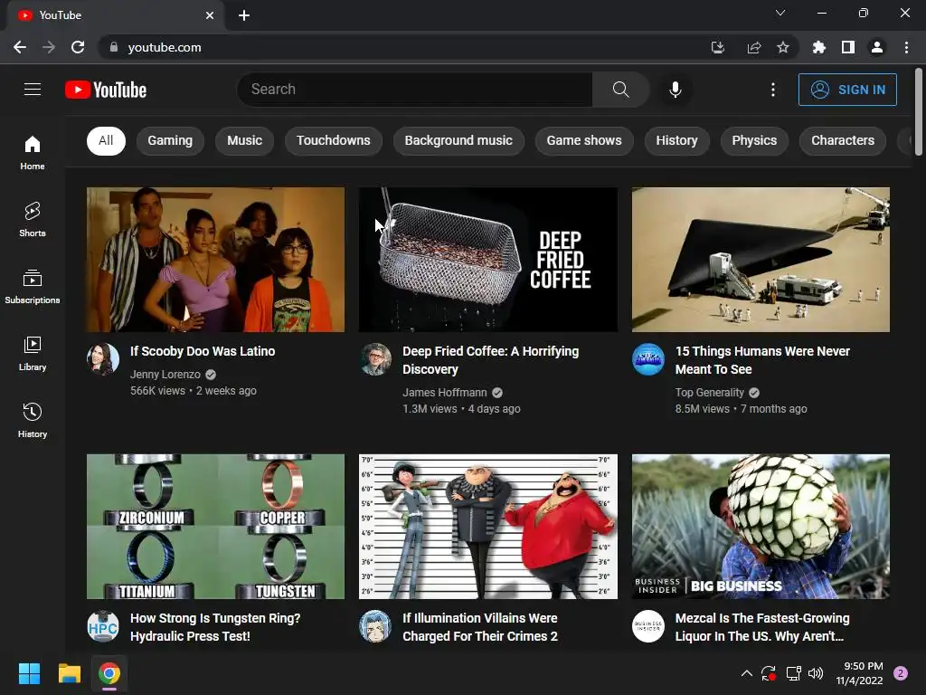926x695 pixels.
Task: Select the Background music chip
Action: coord(458,140)
